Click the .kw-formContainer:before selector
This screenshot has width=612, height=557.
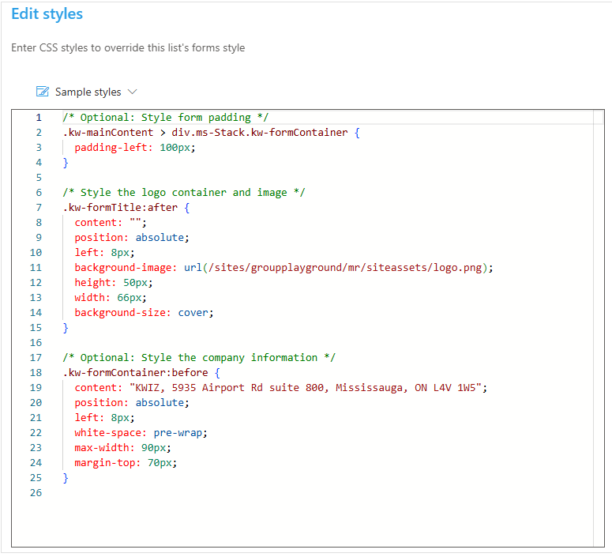135,373
